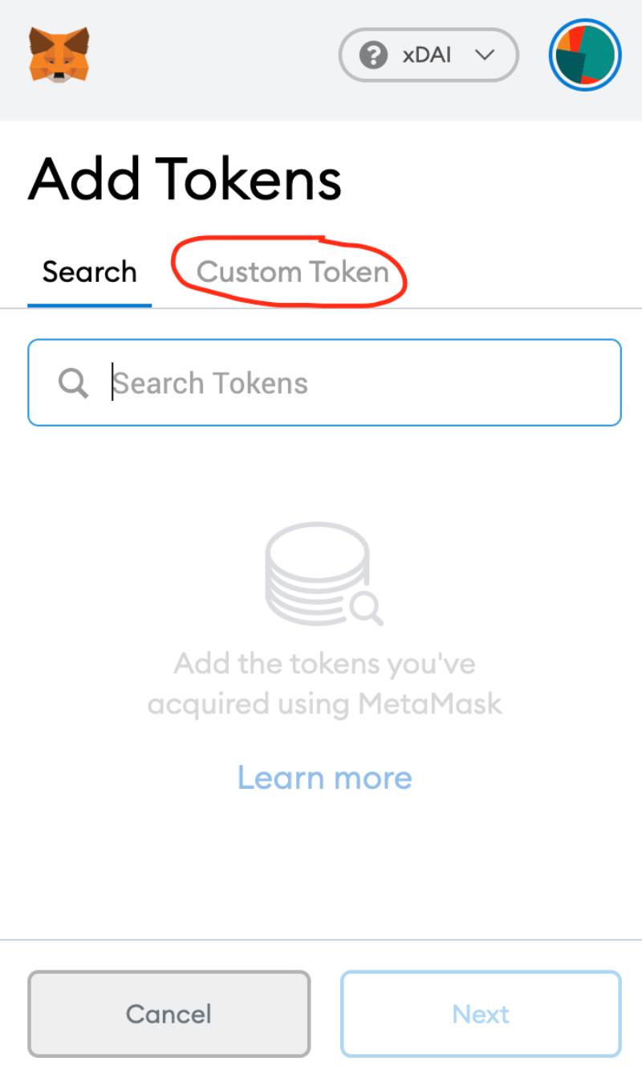642x1078 pixels.
Task: Open the Learn more link
Action: coord(324,778)
